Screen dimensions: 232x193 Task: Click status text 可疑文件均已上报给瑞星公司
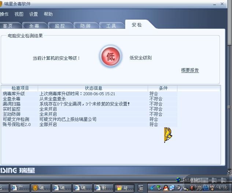68,119
